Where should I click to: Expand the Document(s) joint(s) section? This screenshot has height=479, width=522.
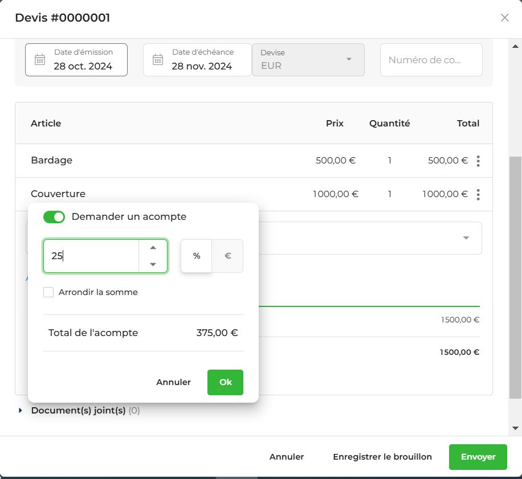[x=21, y=411]
